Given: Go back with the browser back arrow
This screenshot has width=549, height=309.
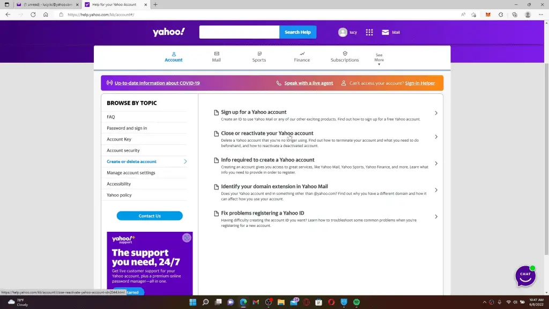Looking at the screenshot, I should click(8, 14).
